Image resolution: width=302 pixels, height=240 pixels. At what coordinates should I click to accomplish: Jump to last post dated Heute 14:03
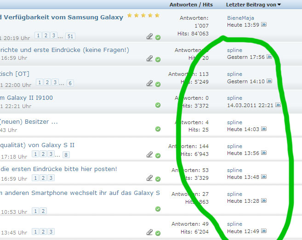coord(264,129)
